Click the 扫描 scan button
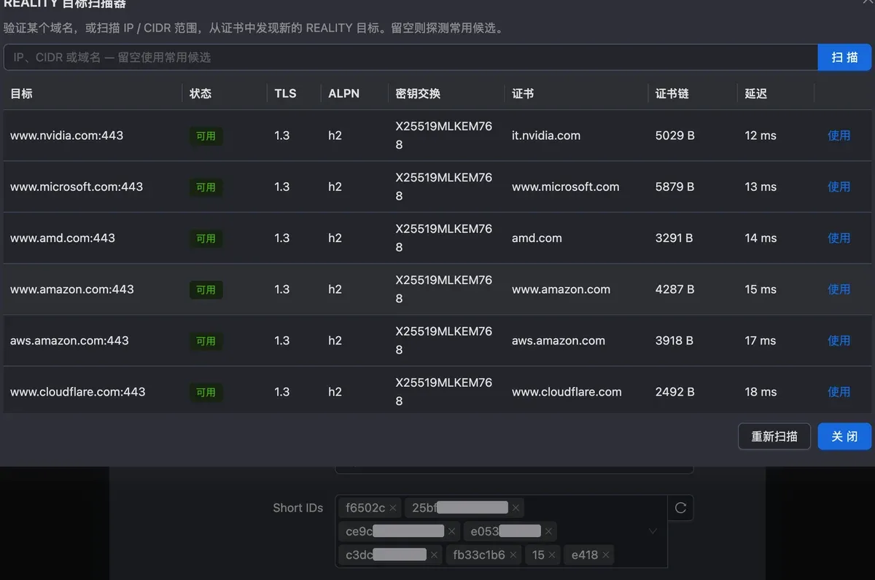 tap(844, 58)
